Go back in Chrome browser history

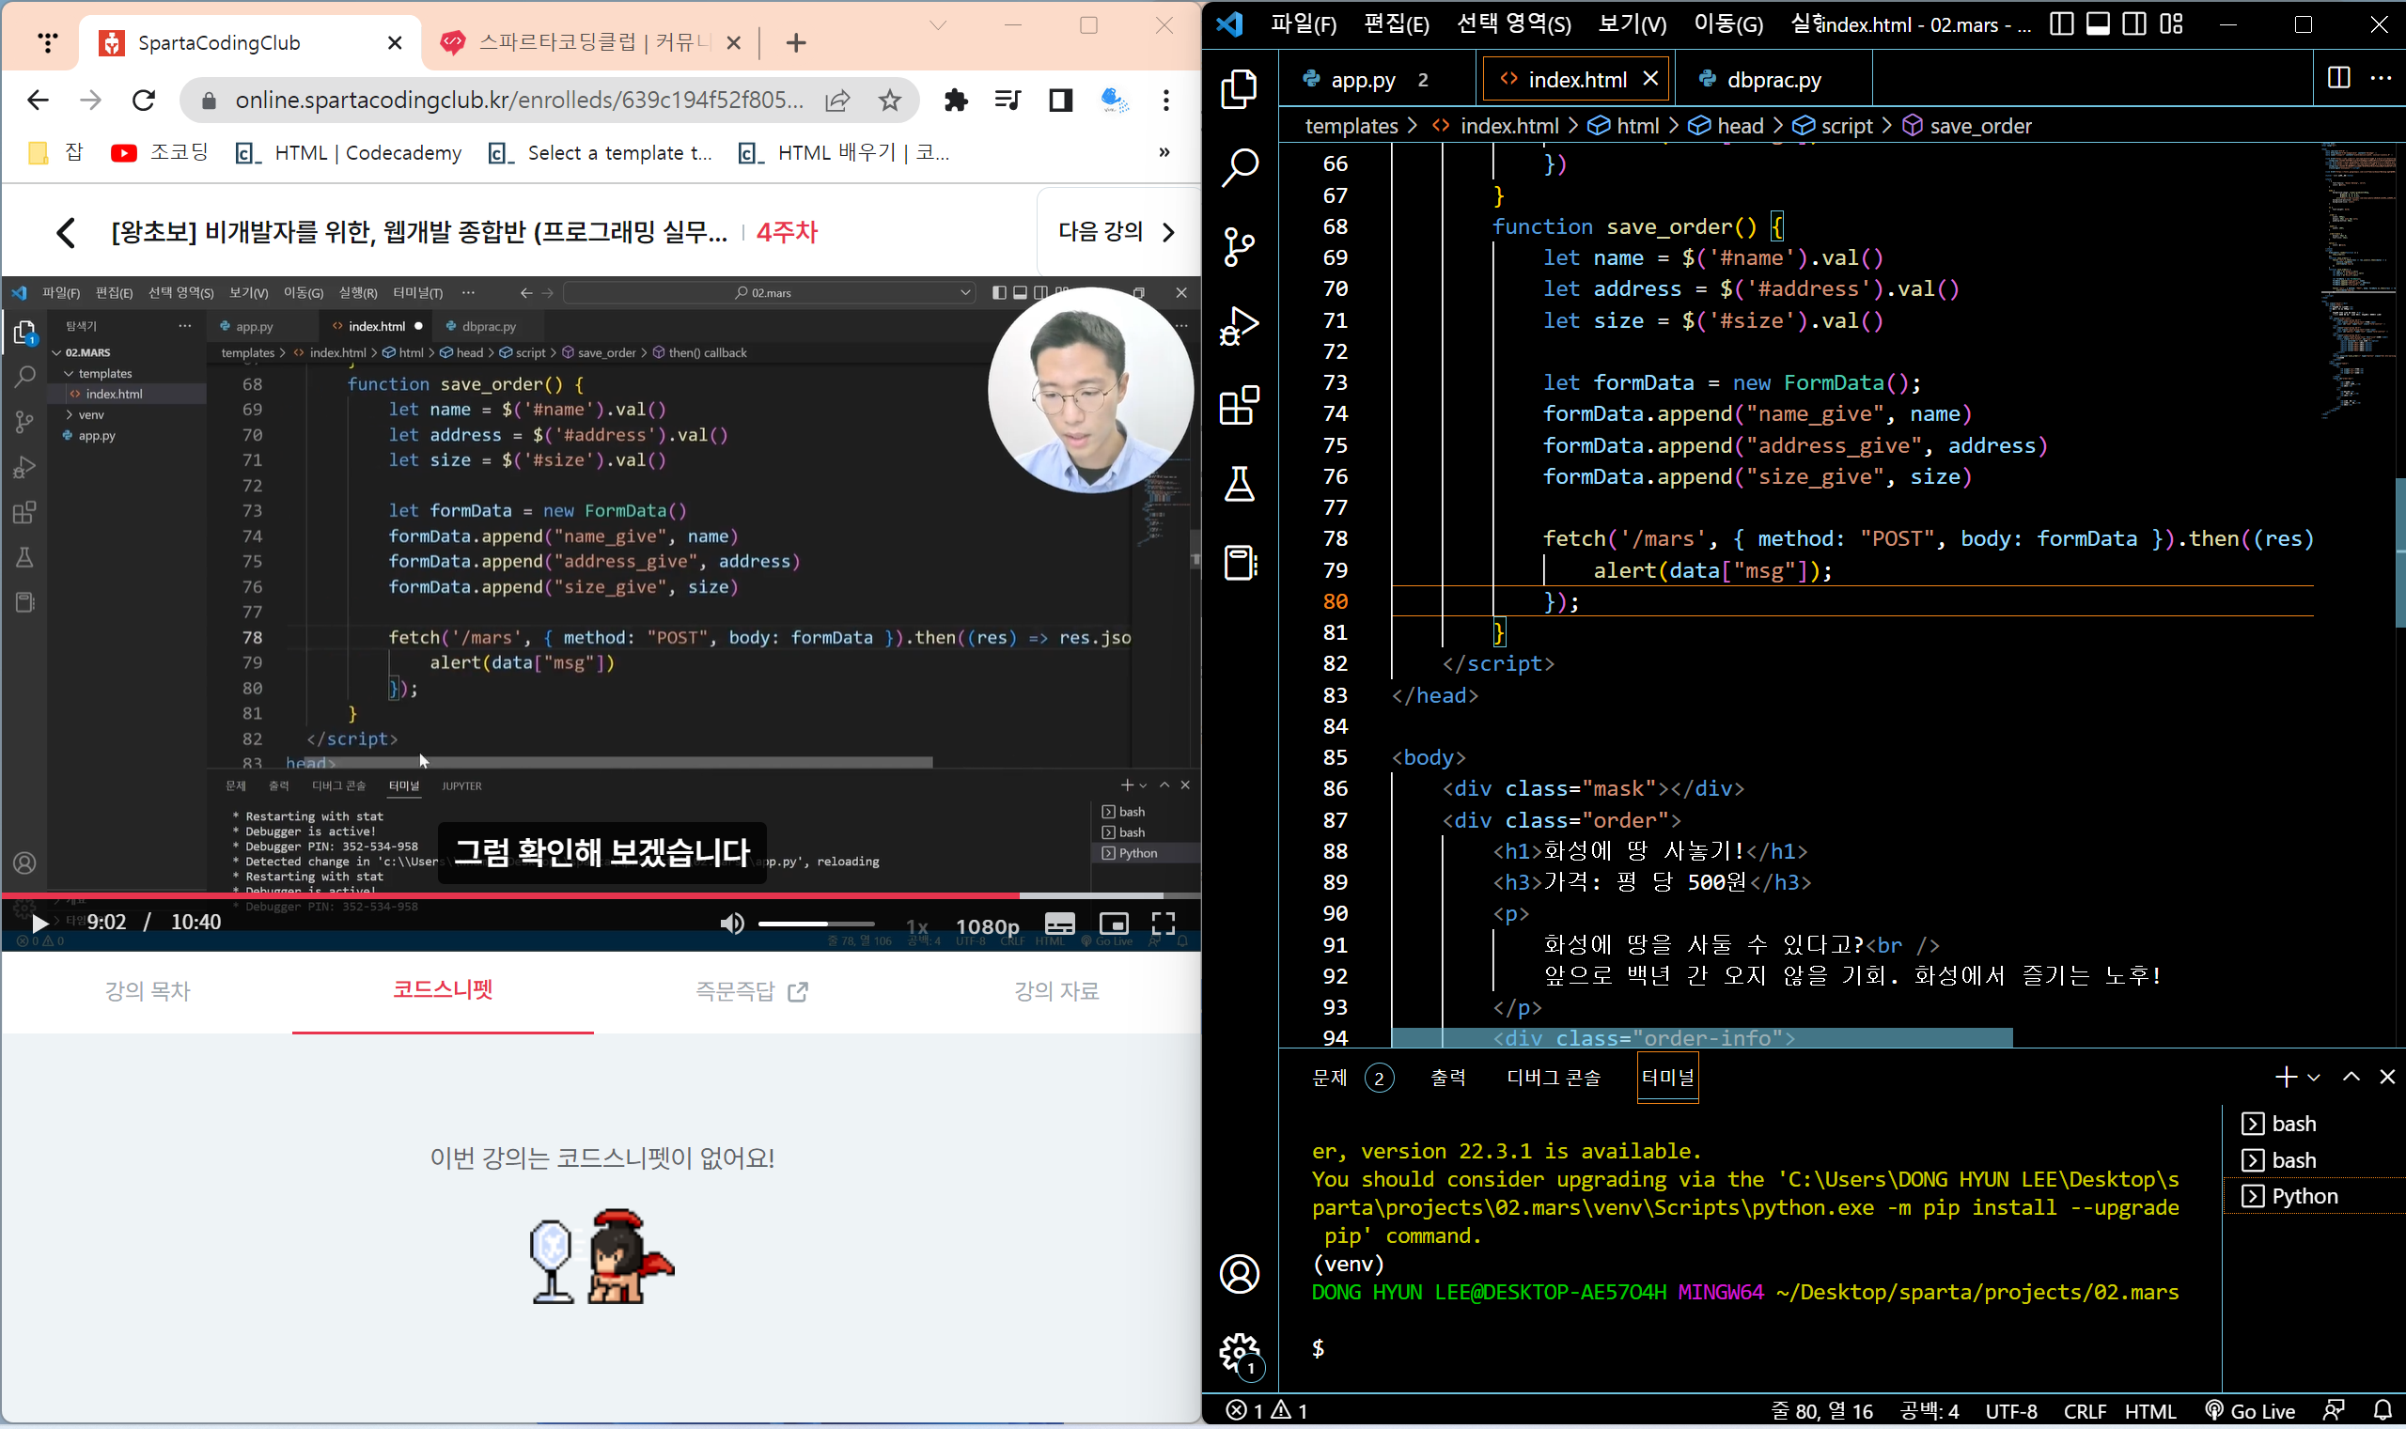[38, 101]
